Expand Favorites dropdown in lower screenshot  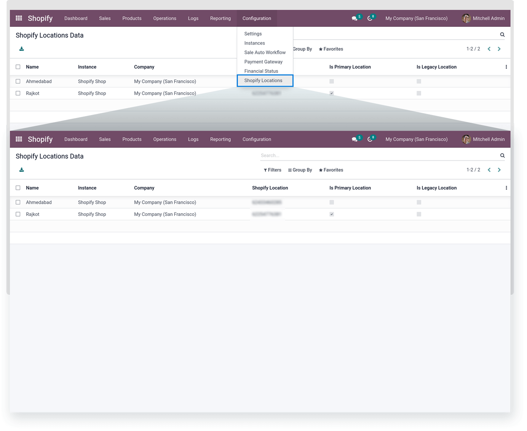pos(331,170)
